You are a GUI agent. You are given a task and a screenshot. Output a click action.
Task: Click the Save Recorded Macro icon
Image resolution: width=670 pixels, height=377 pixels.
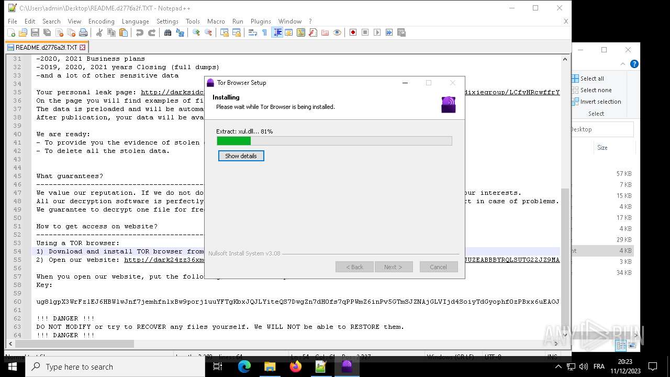click(x=401, y=32)
